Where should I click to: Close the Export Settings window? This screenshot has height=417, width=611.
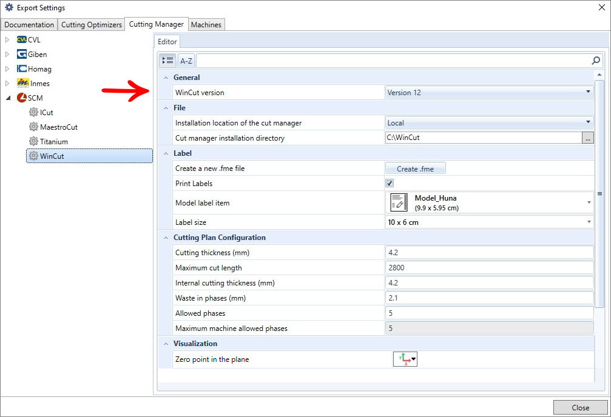pos(602,7)
